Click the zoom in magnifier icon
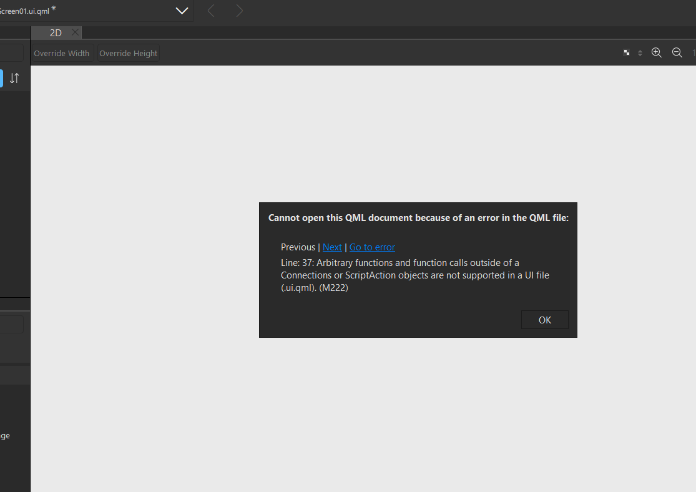This screenshot has height=492, width=696. [656, 53]
